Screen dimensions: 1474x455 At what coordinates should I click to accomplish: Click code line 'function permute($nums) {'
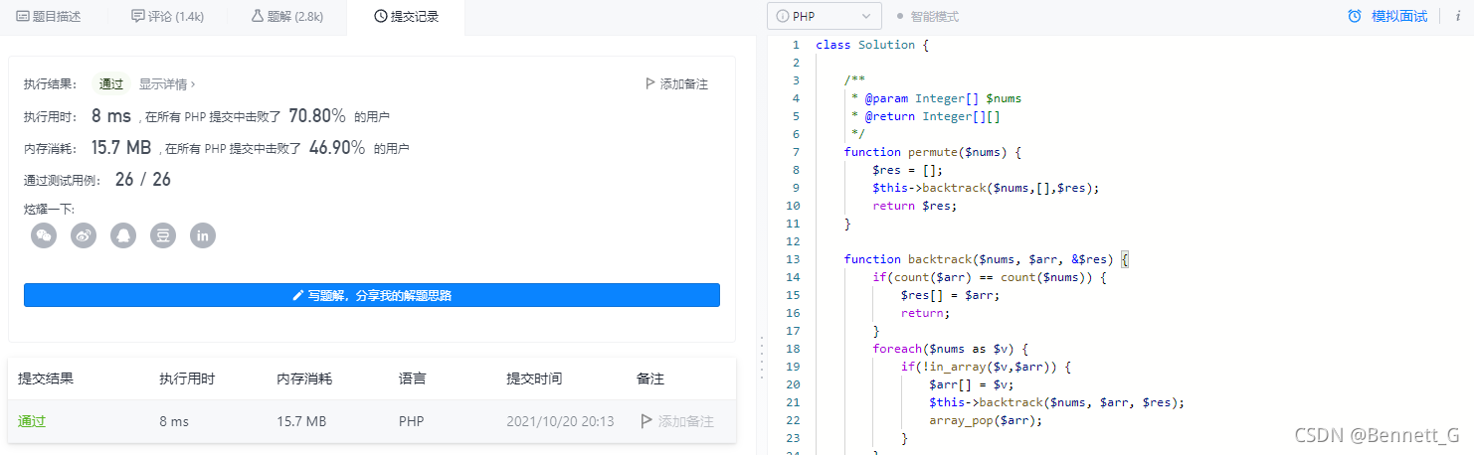tap(933, 152)
